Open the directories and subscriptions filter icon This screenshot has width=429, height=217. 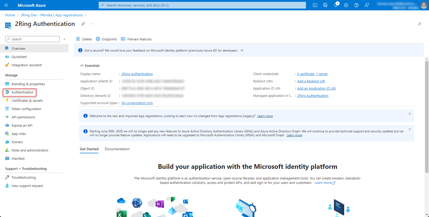pos(325,5)
